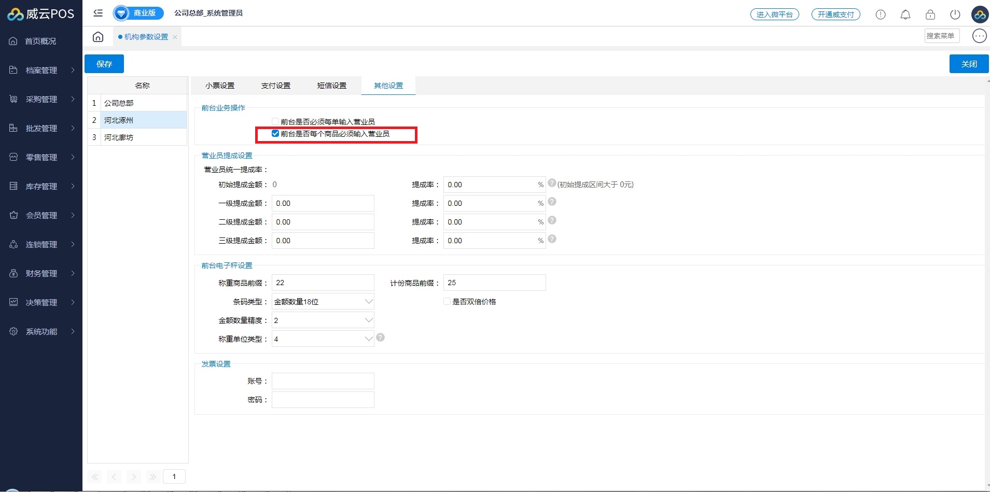Open the info alert circle icon
Viewport: 990px width, 492px height.
tap(881, 15)
